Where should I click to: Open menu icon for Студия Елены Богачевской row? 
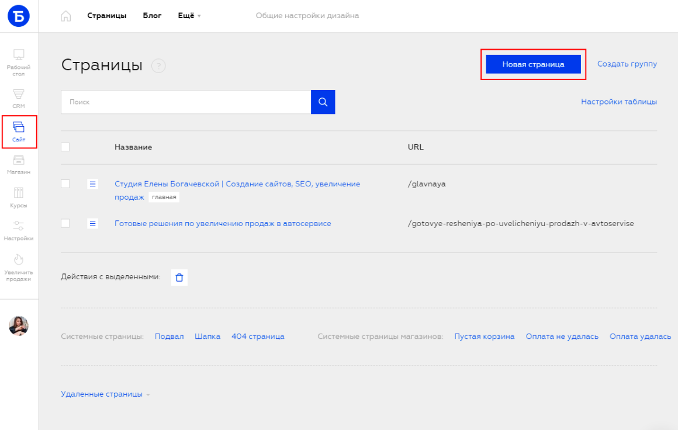tap(92, 184)
